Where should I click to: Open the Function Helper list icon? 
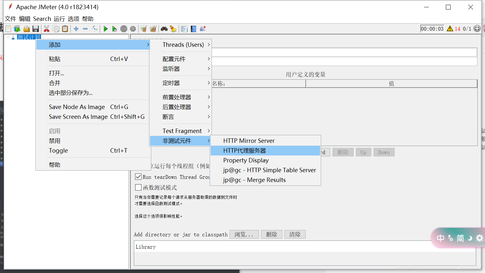(x=184, y=29)
